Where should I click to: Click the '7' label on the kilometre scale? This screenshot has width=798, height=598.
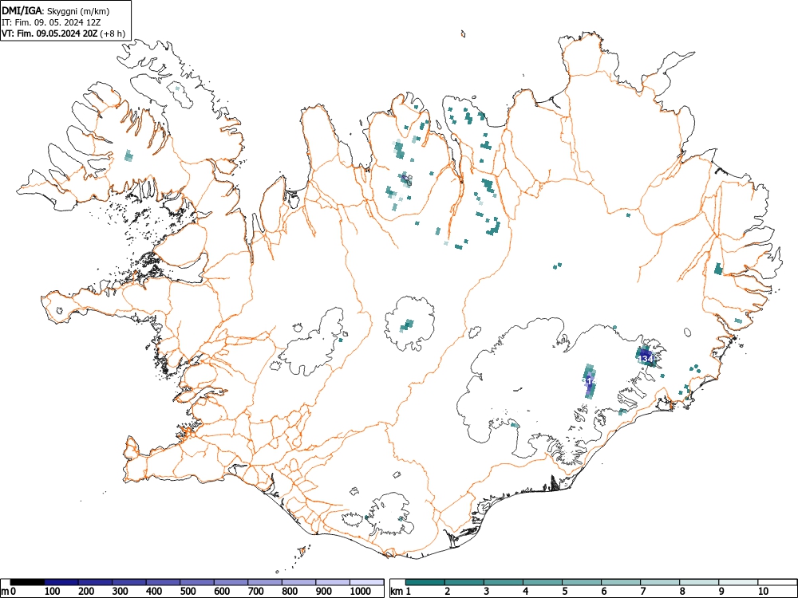(642, 592)
